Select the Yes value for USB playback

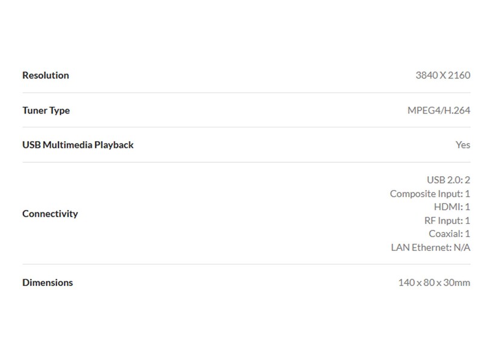[462, 145]
